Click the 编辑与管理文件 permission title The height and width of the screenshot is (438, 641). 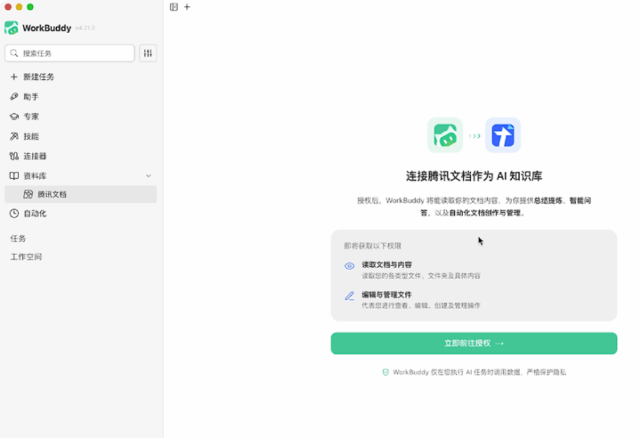click(x=386, y=295)
